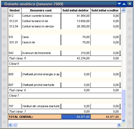134x129 pixels.
Task: Click the vertical scrollbar down arrow
Action: pyautogui.click(x=123, y=120)
